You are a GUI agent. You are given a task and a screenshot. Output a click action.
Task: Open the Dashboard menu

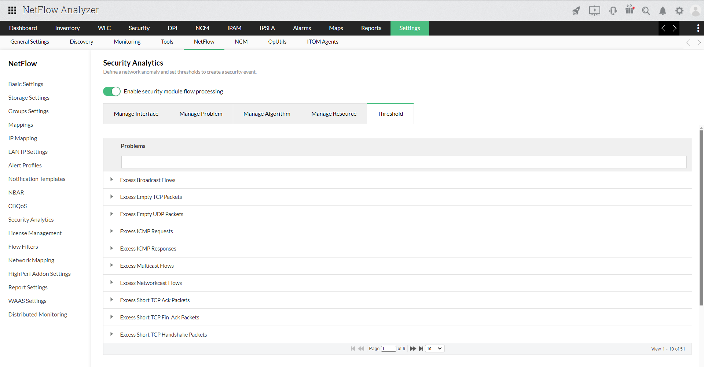point(23,28)
